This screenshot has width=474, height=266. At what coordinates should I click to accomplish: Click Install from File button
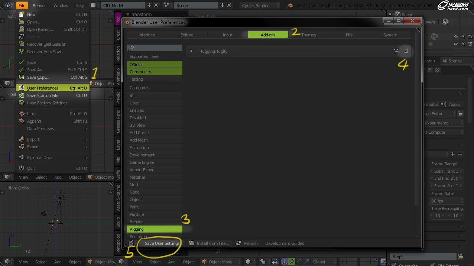pyautogui.click(x=209, y=243)
